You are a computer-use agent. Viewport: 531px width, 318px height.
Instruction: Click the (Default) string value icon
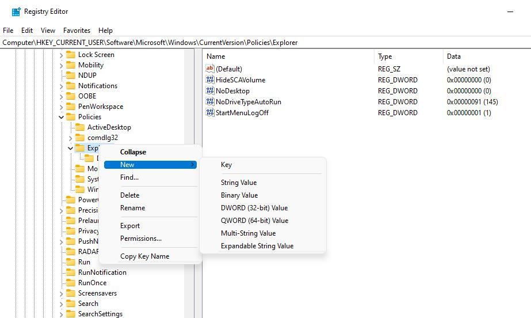click(210, 69)
